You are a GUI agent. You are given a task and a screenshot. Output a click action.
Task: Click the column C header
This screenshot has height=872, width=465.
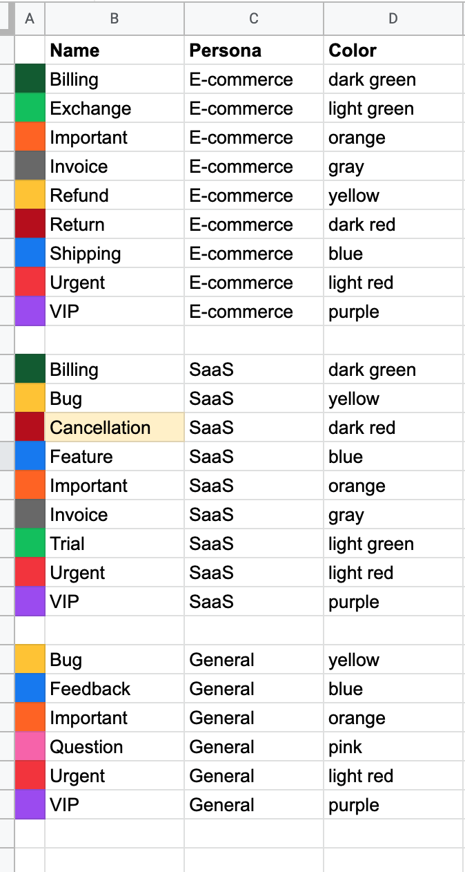click(x=254, y=19)
